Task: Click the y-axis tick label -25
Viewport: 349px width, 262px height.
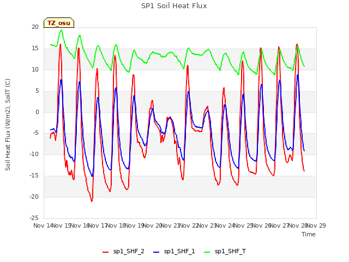Action: tap(34, 218)
